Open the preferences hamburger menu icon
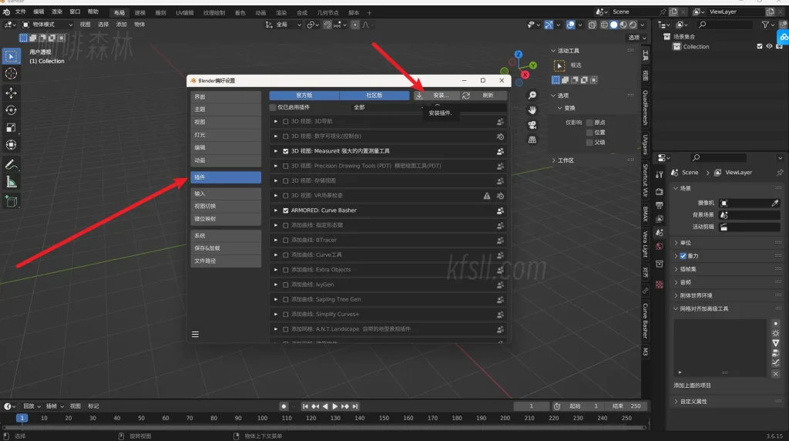 point(196,334)
